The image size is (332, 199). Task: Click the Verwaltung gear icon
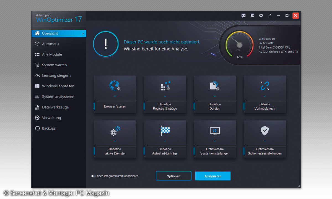pos(37,118)
